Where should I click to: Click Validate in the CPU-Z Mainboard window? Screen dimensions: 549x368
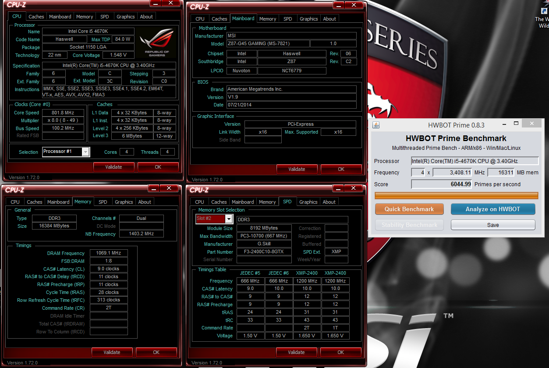click(x=297, y=169)
